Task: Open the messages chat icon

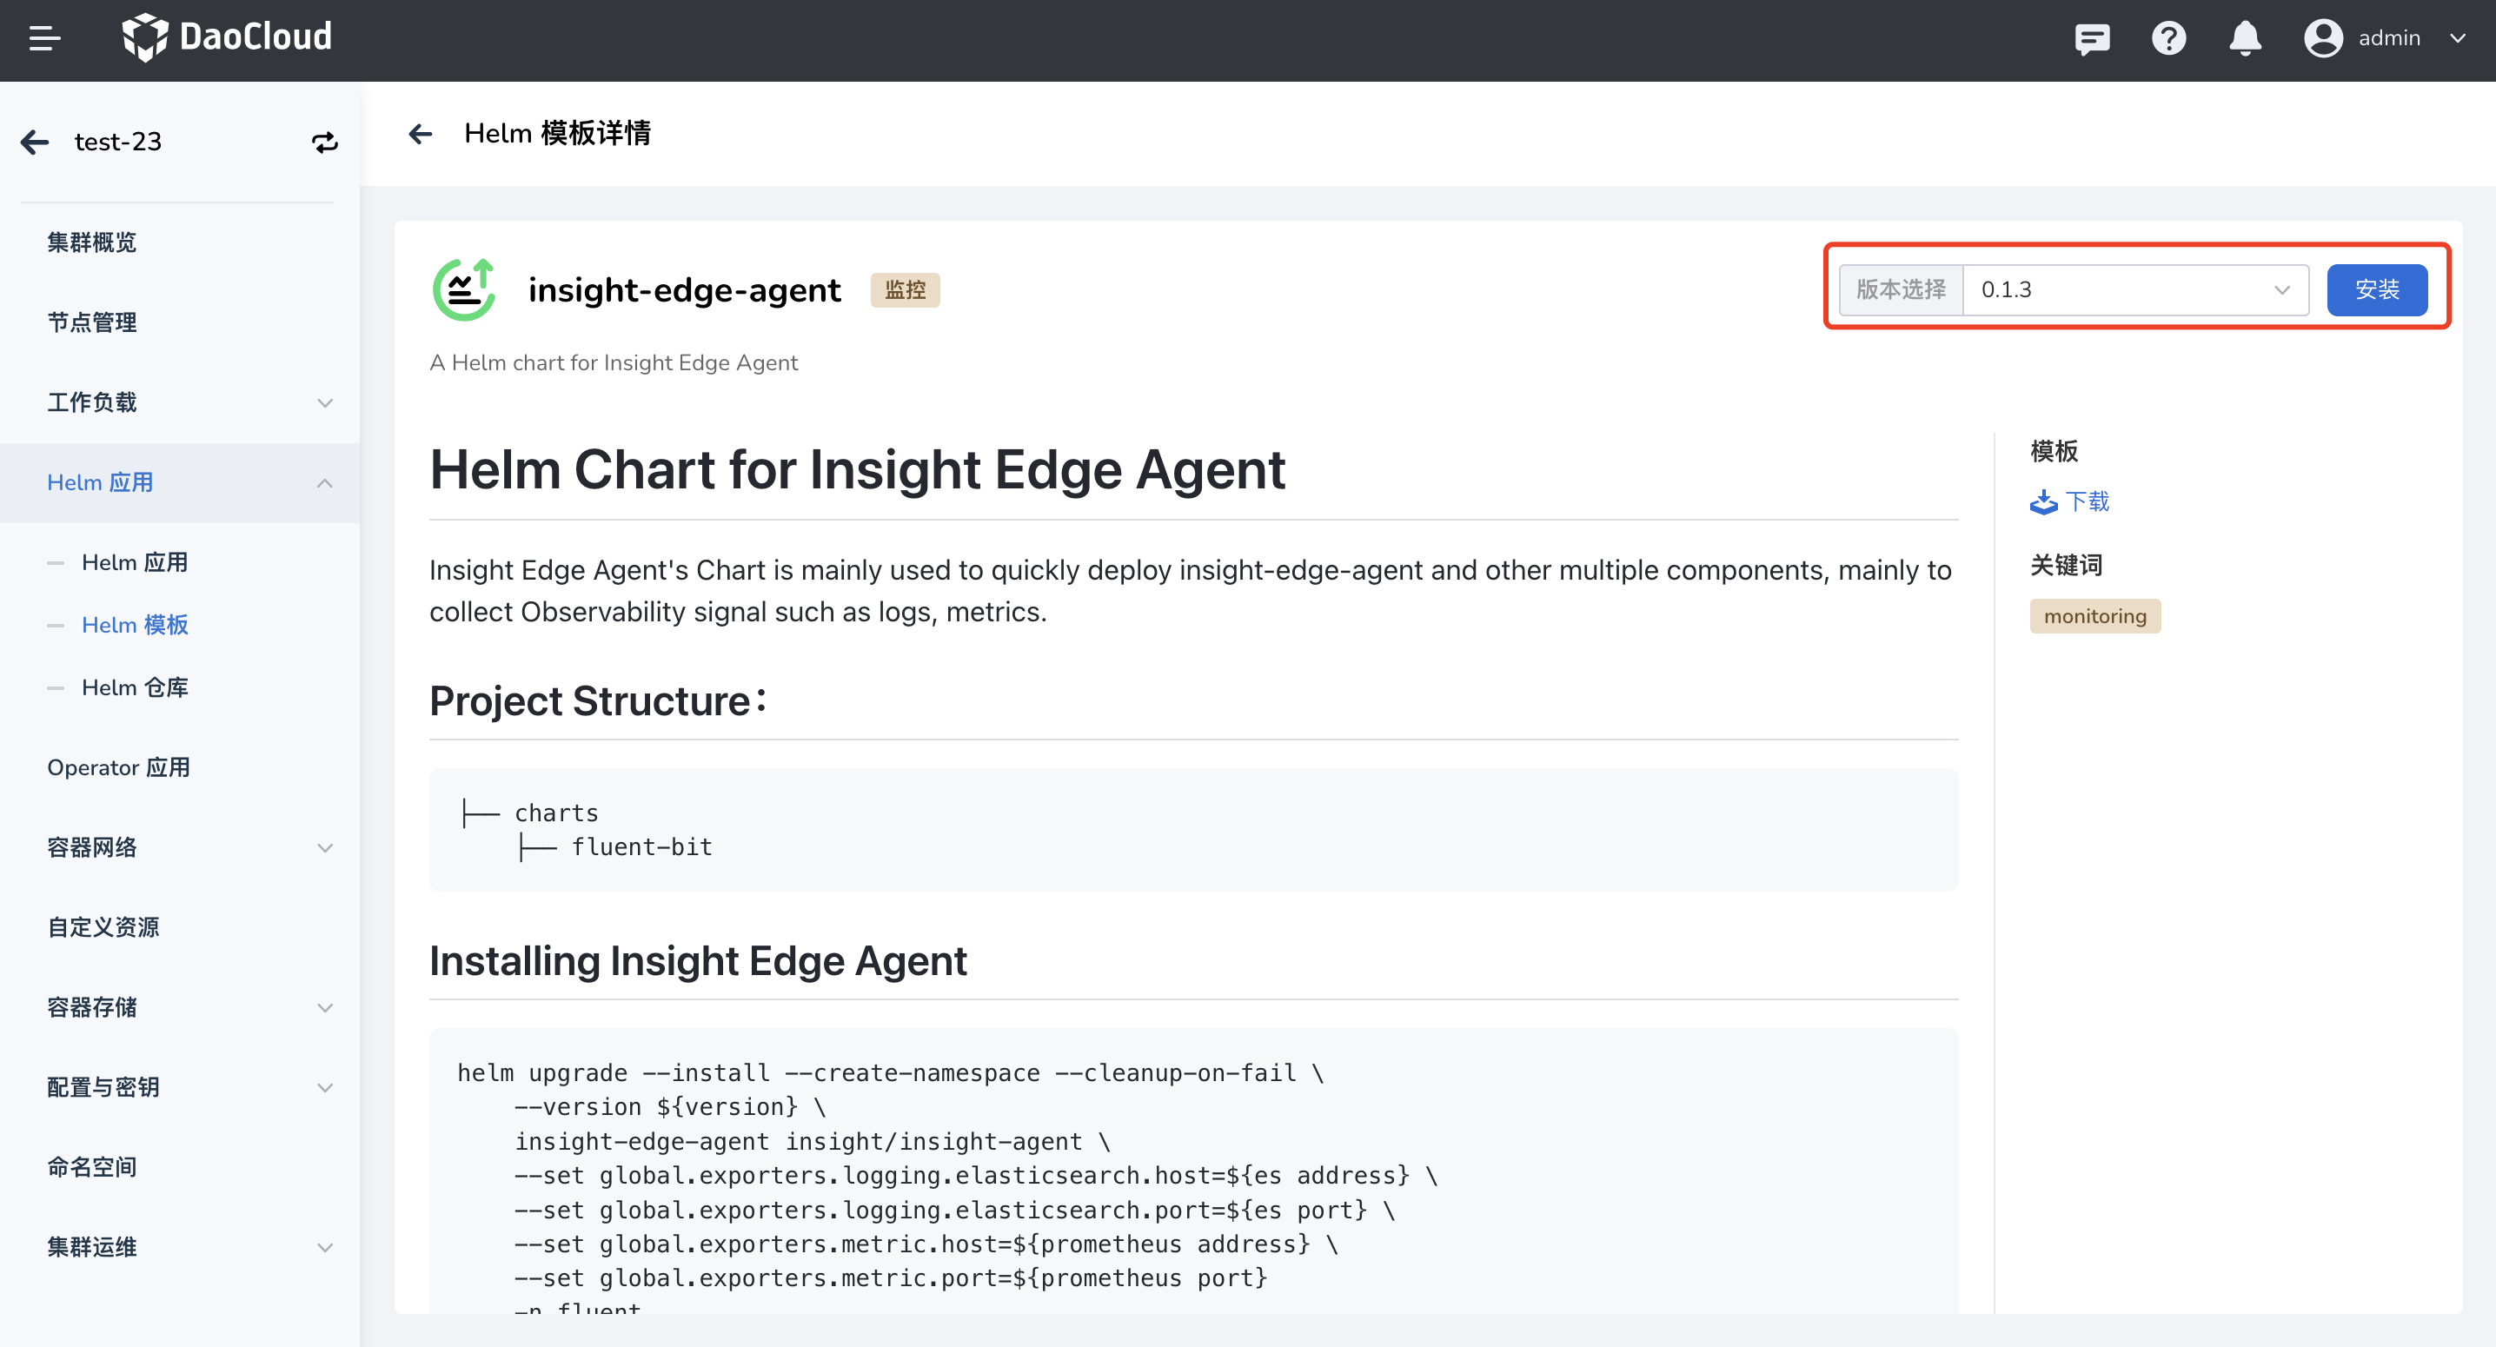Action: coord(2092,39)
